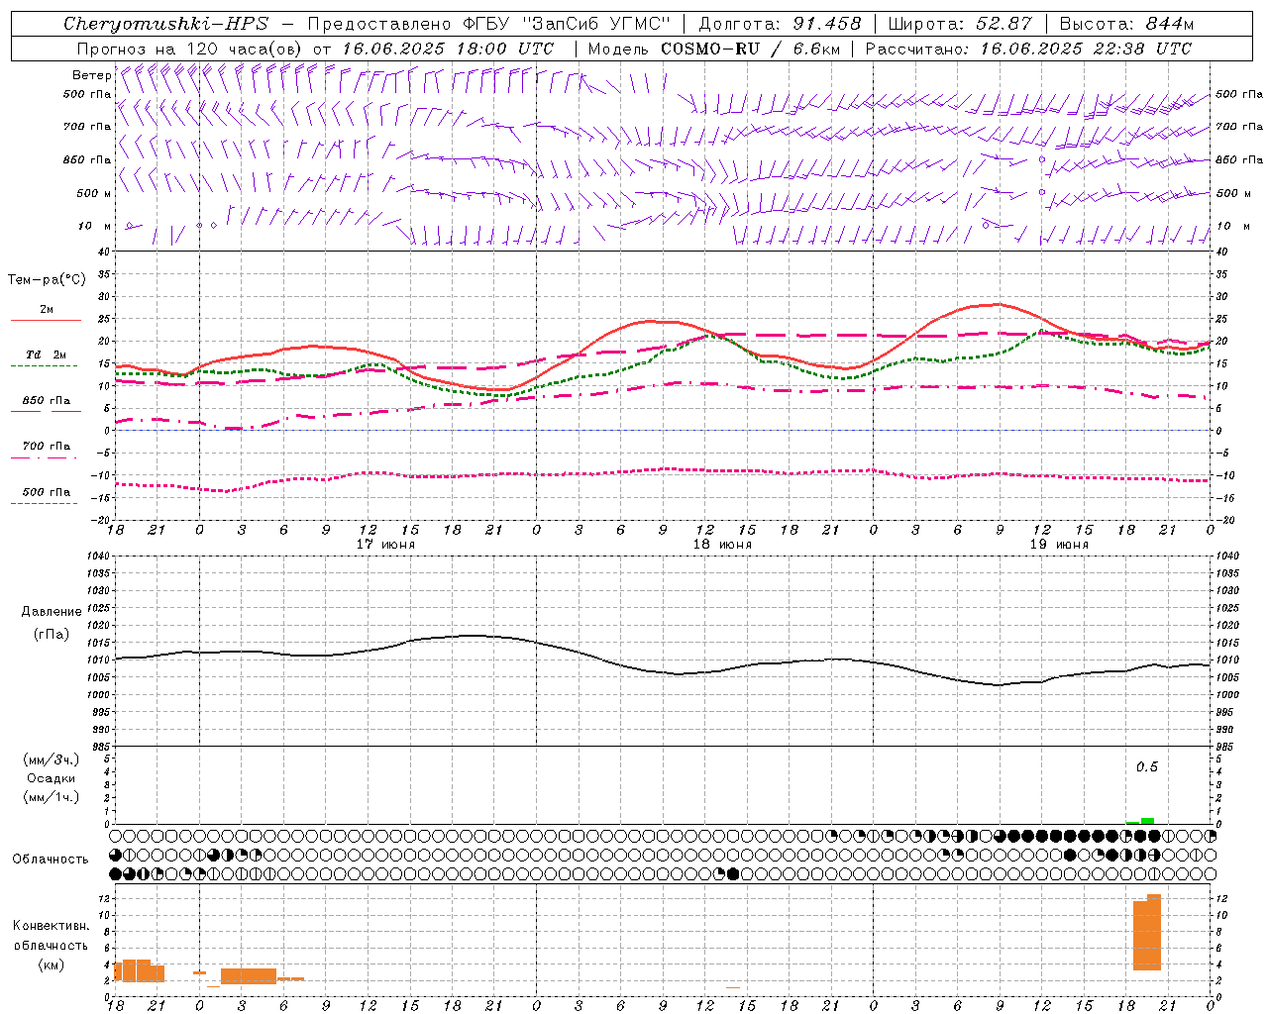Click the 985 pressure tick on right axis
Viewport: 1268px width, 1014px height.
pos(1225,747)
